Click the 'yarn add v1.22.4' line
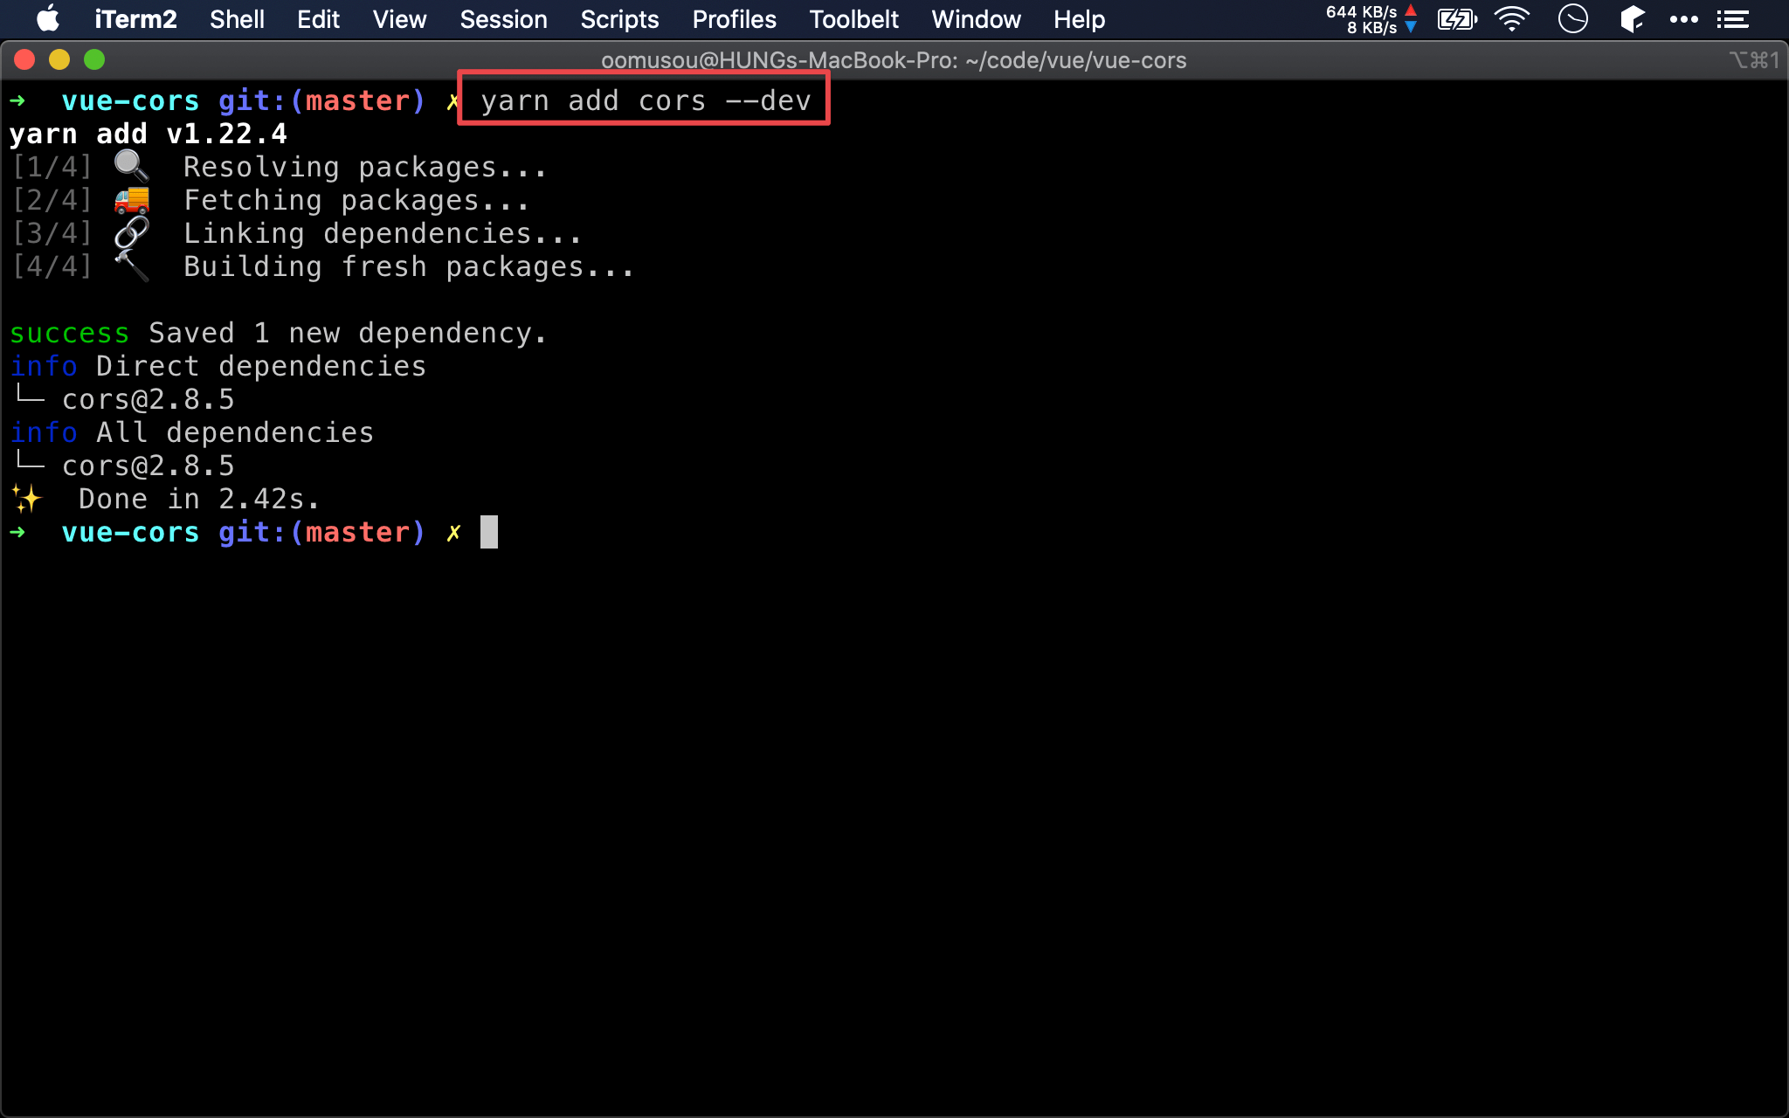This screenshot has height=1118, width=1789. click(149, 134)
